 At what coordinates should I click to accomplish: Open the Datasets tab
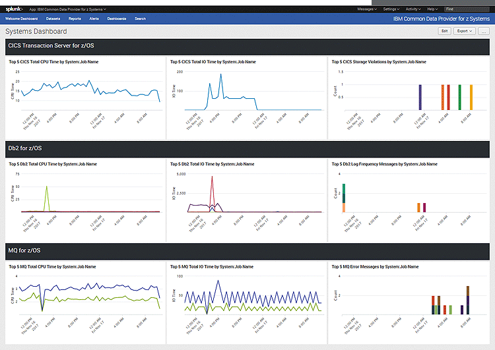point(53,18)
